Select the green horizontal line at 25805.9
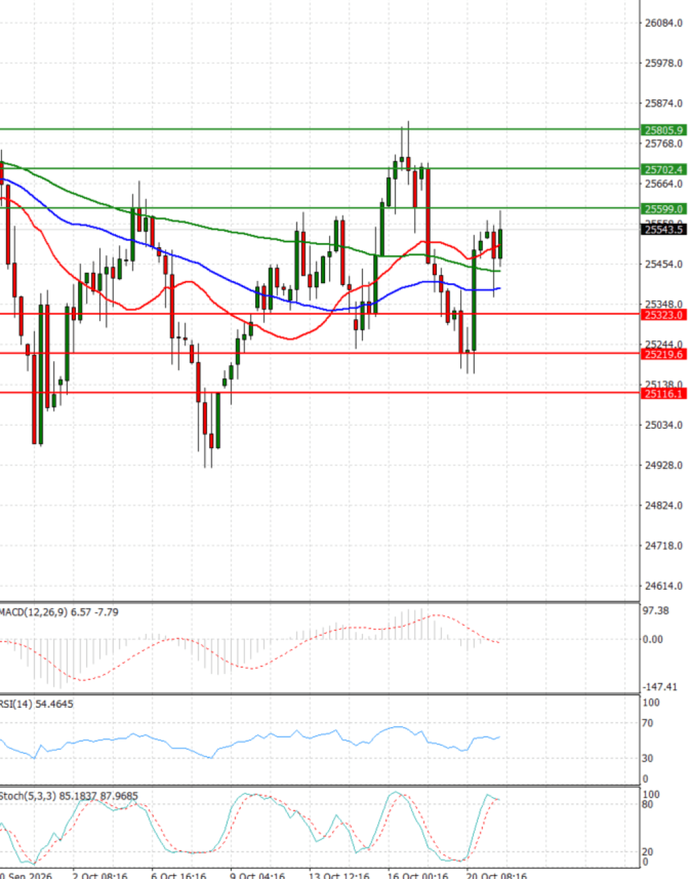This screenshot has height=879, width=690. point(320,129)
